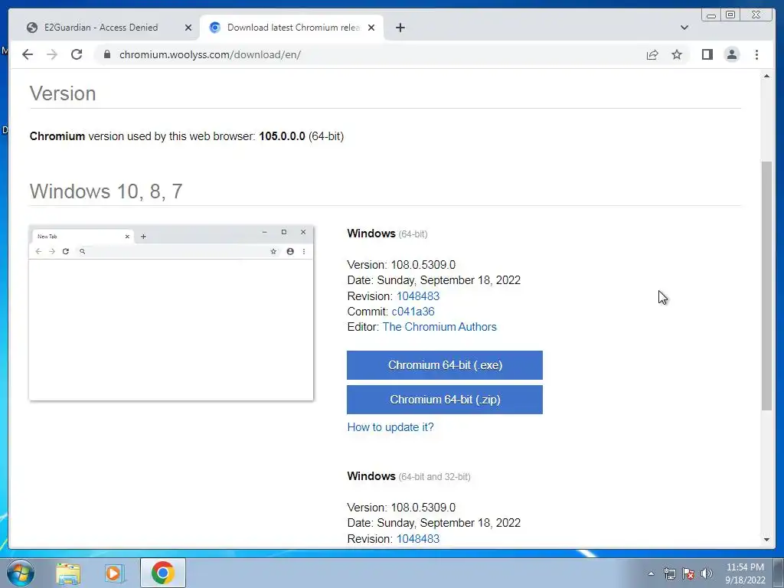Open the How to update it? link
The width and height of the screenshot is (784, 588).
click(390, 427)
